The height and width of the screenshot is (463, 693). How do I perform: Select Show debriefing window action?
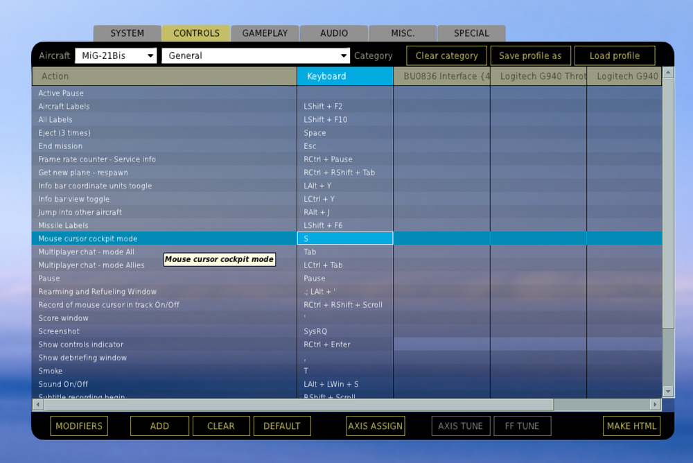point(164,358)
